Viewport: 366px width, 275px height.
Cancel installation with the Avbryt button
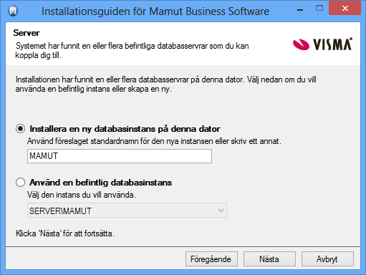coord(327,259)
